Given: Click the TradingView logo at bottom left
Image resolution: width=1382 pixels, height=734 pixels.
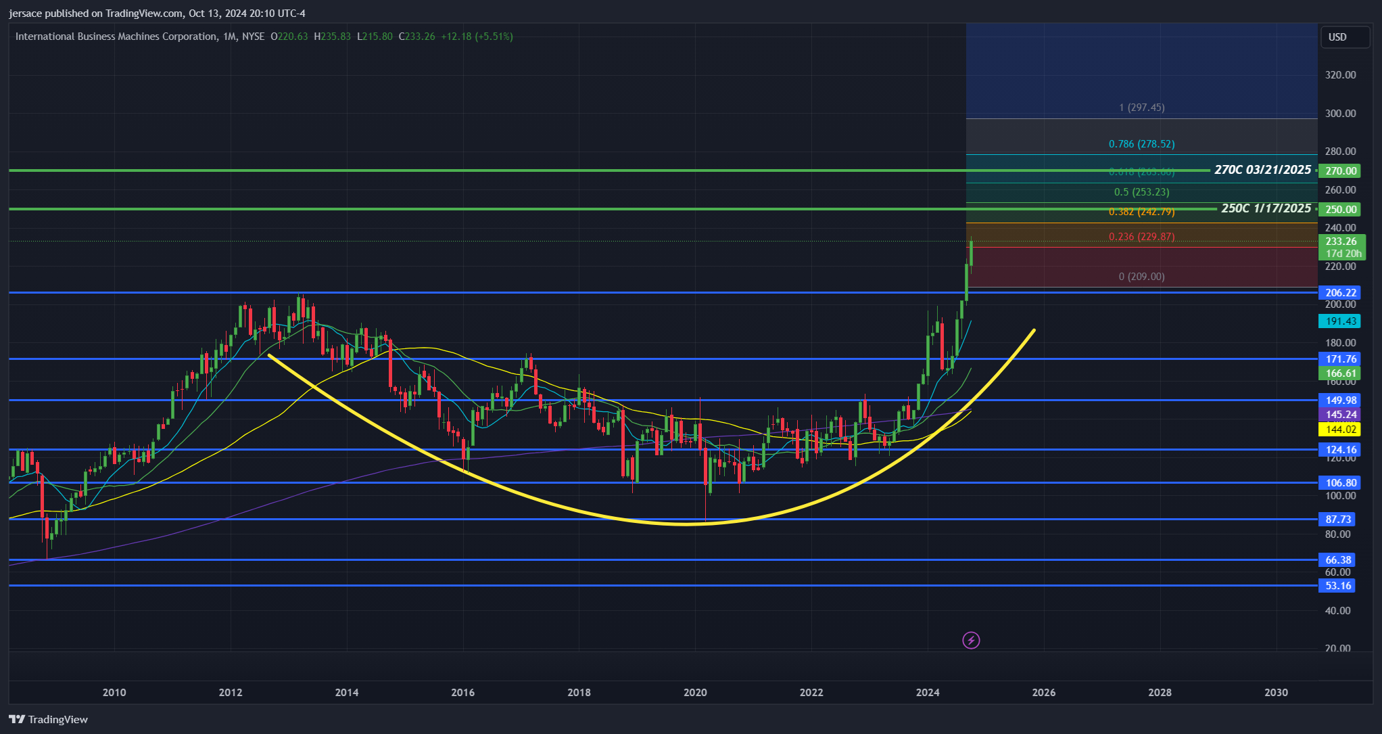Looking at the screenshot, I should click(49, 719).
